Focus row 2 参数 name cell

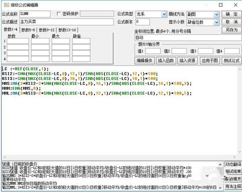point(18,47)
